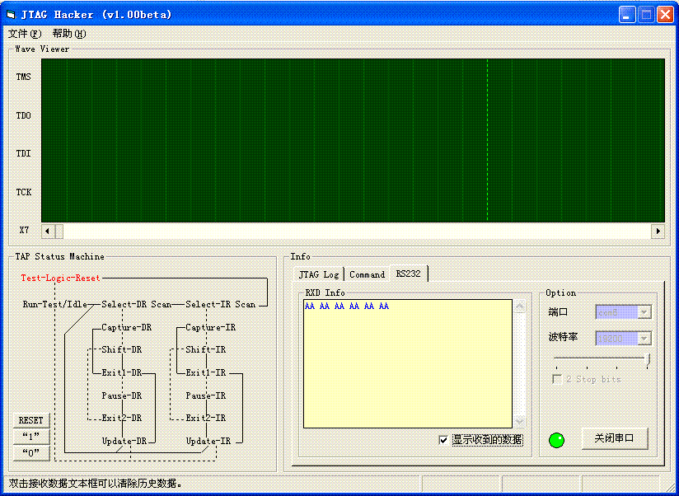Click inside the RXD Info text box
This screenshot has height=496, width=679.
pyautogui.click(x=408, y=363)
